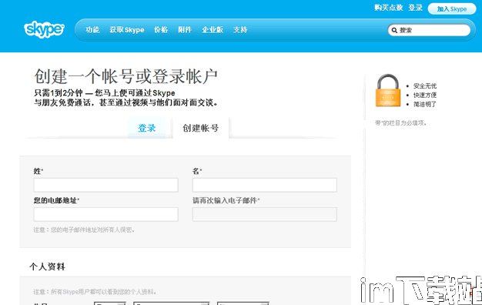Viewport: 482px width, 305px height.
Task: Click the 快速方便 bullet text
Action: point(424,95)
